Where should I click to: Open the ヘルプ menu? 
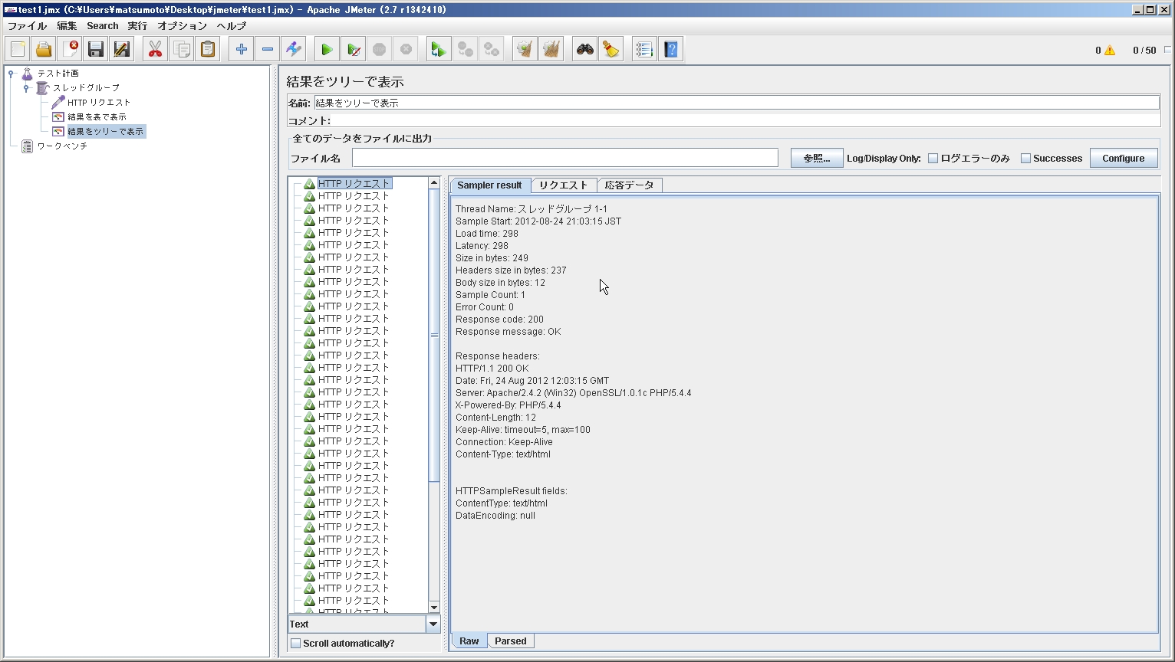click(x=231, y=26)
